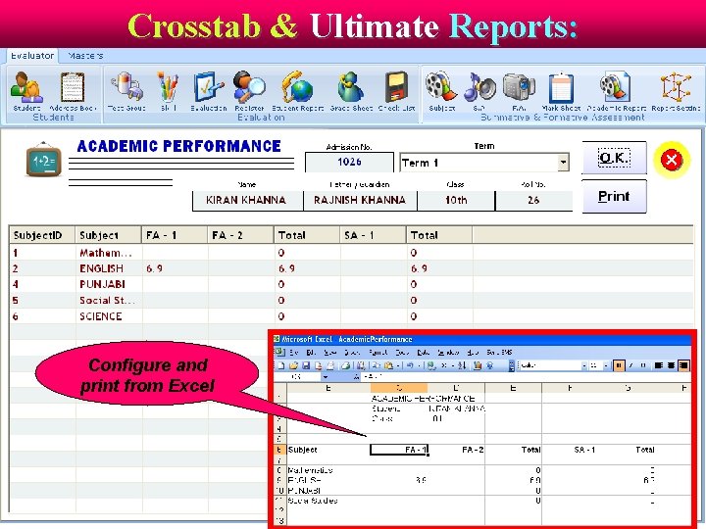This screenshot has height=529, width=706.
Task: Open the Subject film reel icon
Action: pyautogui.click(x=441, y=86)
